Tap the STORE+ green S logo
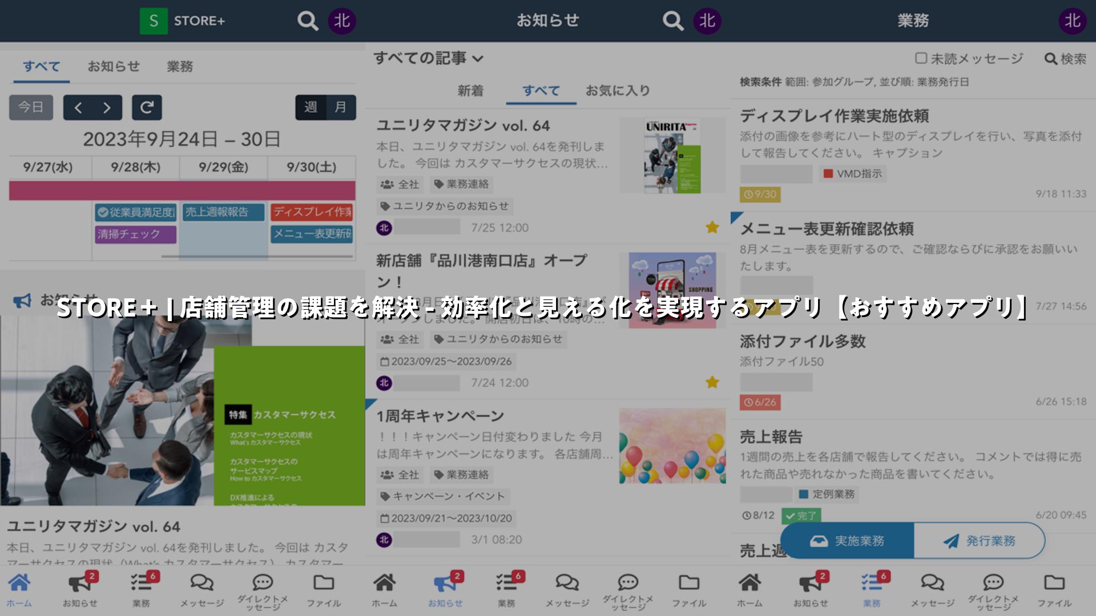Image resolution: width=1096 pixels, height=616 pixels. tap(154, 21)
